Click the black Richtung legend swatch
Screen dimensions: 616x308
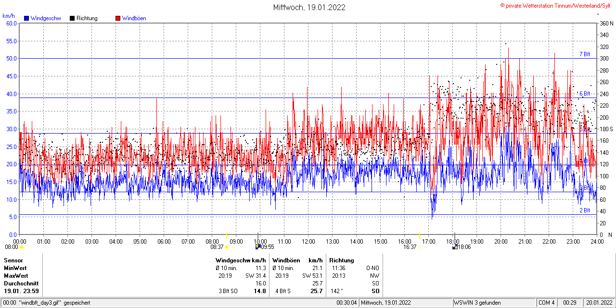tap(72, 18)
